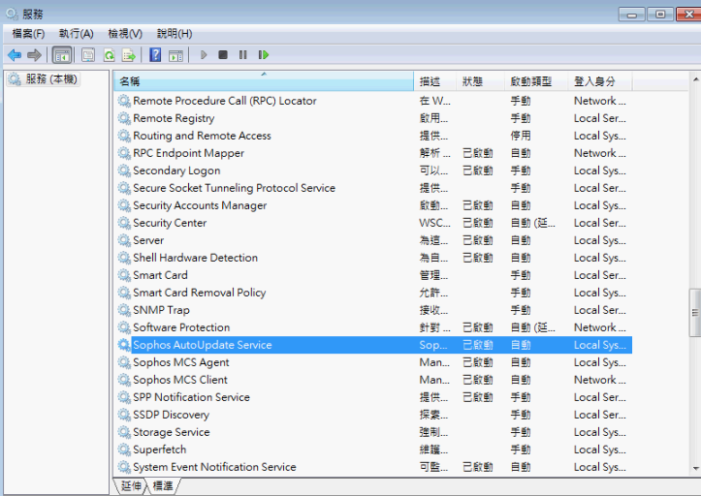Select 服務 (本機) in the tree
The width and height of the screenshot is (701, 496).
click(x=50, y=79)
